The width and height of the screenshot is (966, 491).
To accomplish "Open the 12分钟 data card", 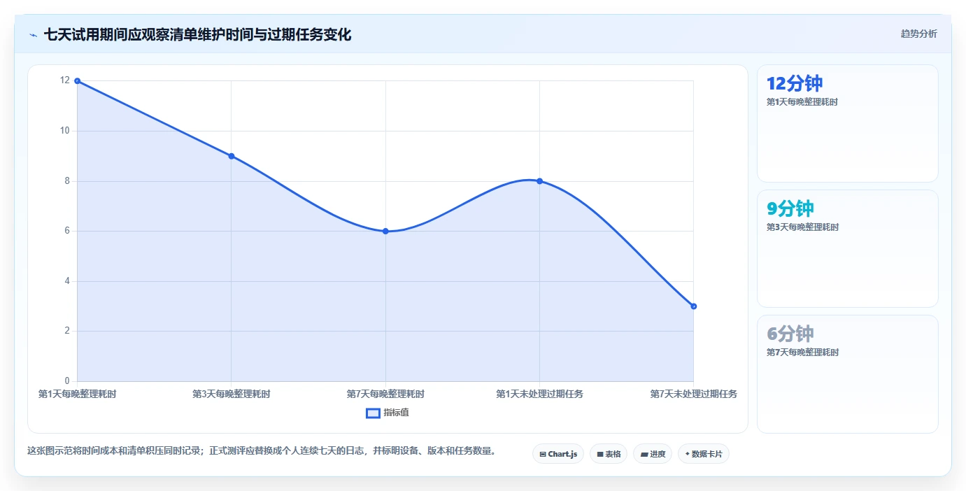I will (847, 124).
